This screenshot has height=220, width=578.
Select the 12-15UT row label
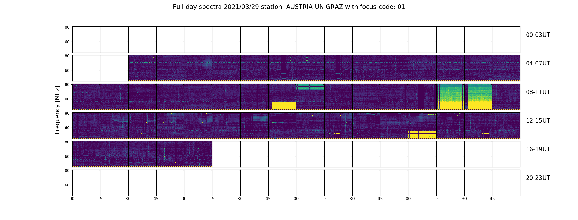(x=538, y=121)
